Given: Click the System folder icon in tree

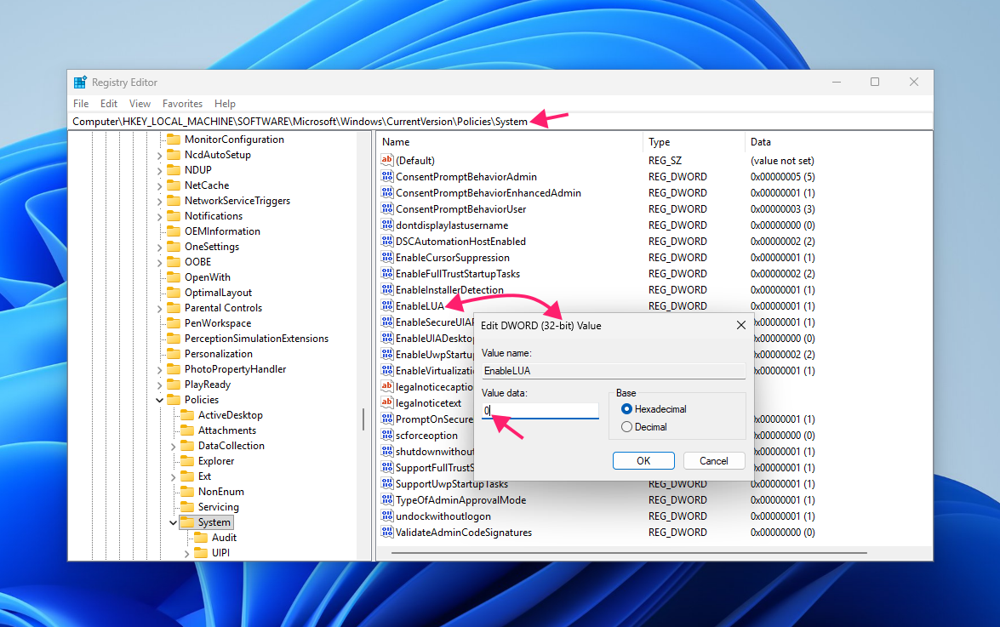Looking at the screenshot, I should (x=187, y=522).
